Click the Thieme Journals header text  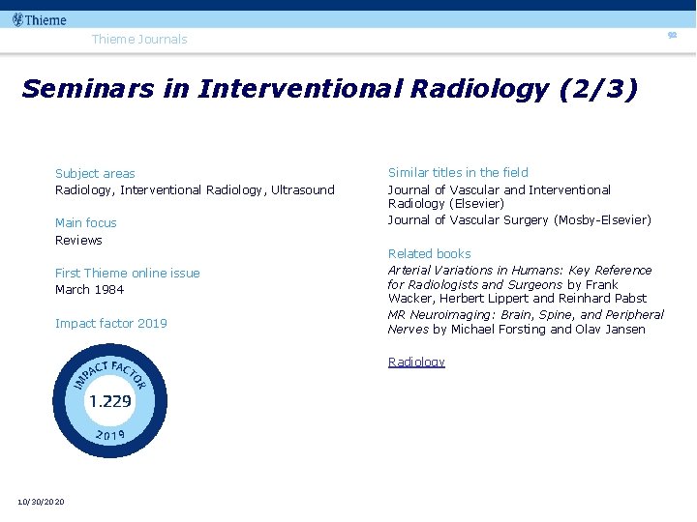[x=139, y=39]
